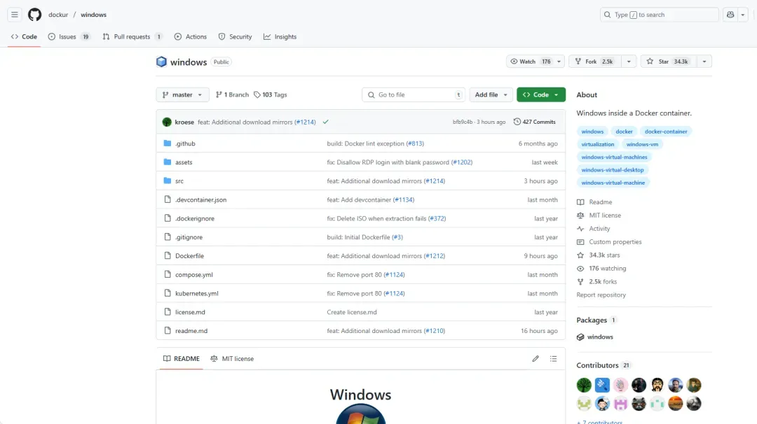Screen dimensions: 757x424
Task: Open the .dockerignore file
Action: click(x=195, y=219)
